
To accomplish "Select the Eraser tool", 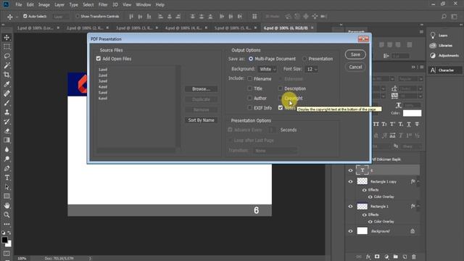I will 7,131.
